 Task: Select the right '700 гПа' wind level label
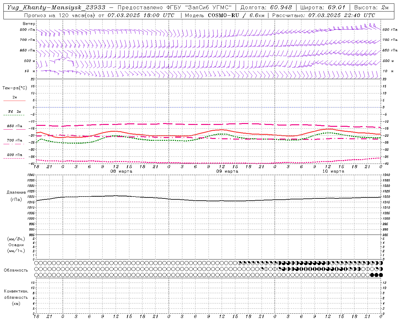[x=390, y=40]
